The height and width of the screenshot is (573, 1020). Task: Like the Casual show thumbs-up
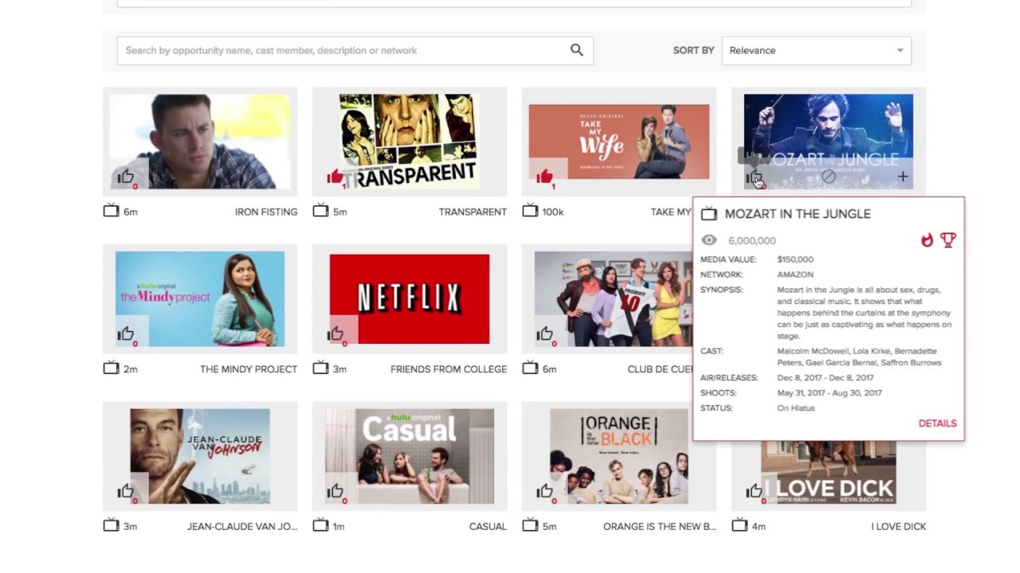[335, 492]
